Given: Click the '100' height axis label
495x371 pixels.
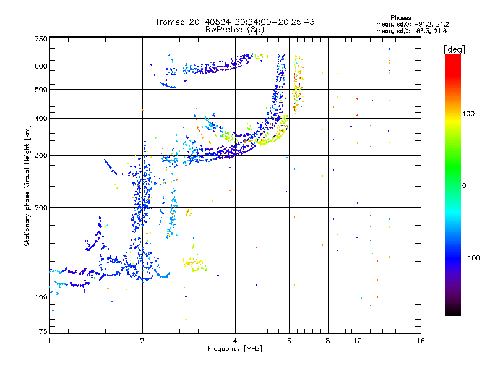Looking at the screenshot, I should [x=41, y=297].
